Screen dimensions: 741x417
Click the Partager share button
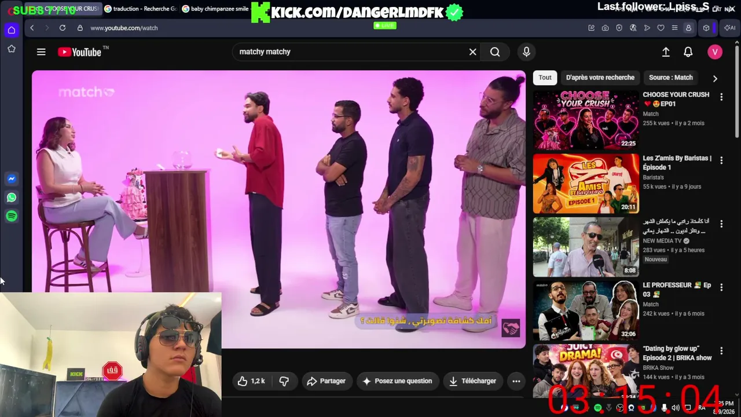click(327, 381)
